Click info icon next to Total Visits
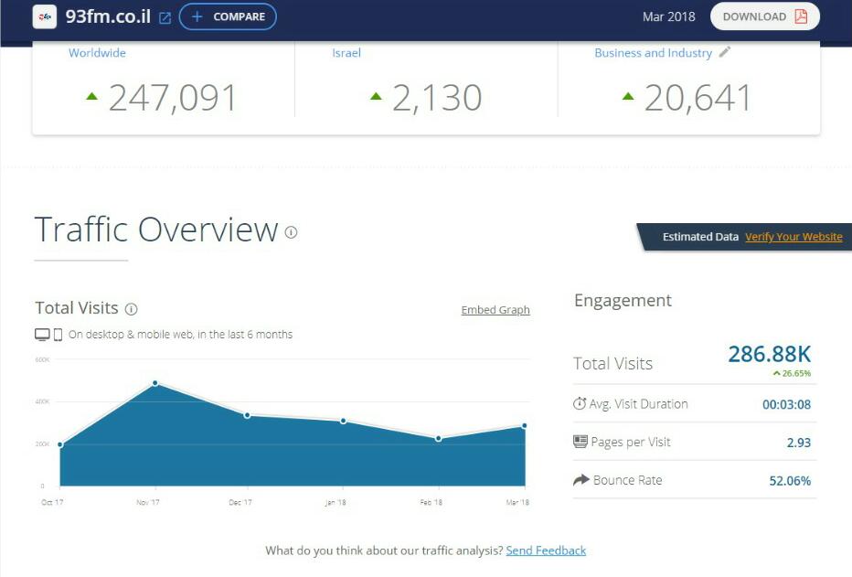Image resolution: width=852 pixels, height=577 pixels. pyautogui.click(x=131, y=309)
